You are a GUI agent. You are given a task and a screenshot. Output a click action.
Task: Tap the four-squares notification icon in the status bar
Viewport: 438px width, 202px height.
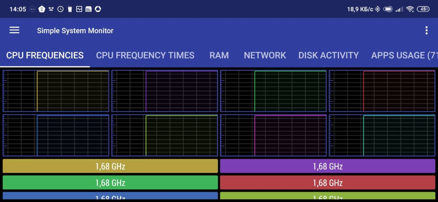(51, 9)
